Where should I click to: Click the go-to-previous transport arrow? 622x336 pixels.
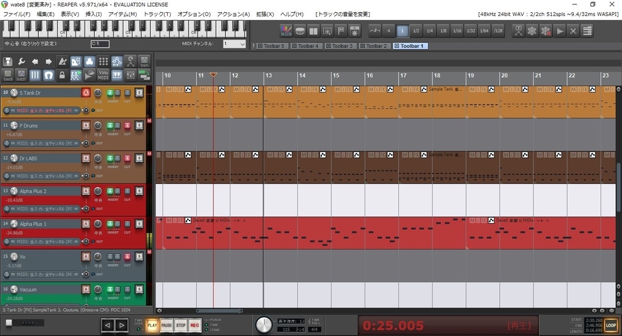click(108, 325)
